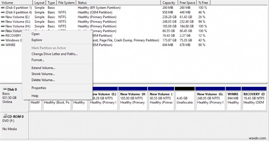Choose Extend Volume... option
The height and width of the screenshot is (141, 269).
tap(43, 68)
